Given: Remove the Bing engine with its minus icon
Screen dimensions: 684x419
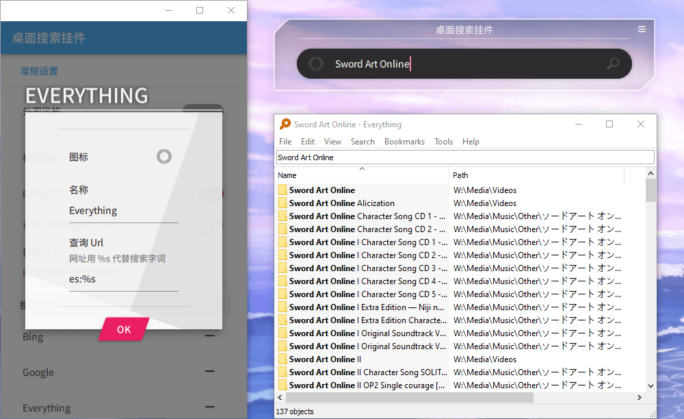Looking at the screenshot, I should click(210, 335).
